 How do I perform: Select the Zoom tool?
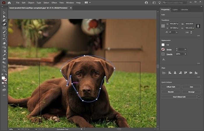click(x=4, y=70)
